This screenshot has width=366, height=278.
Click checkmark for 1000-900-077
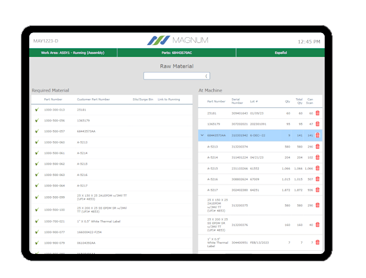click(x=37, y=232)
